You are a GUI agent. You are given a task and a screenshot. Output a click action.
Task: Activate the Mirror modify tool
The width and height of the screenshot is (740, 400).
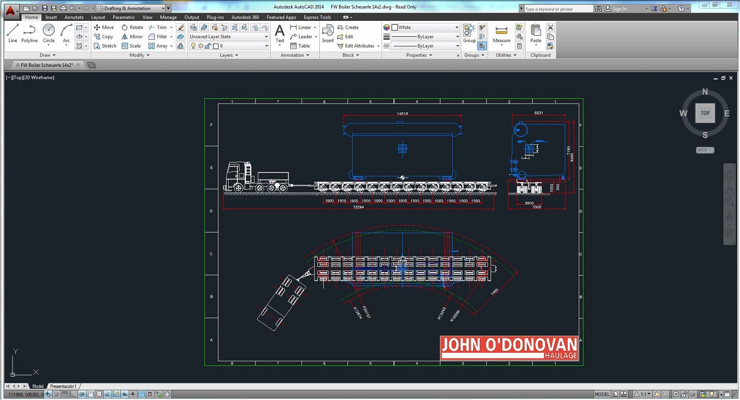[x=132, y=37]
